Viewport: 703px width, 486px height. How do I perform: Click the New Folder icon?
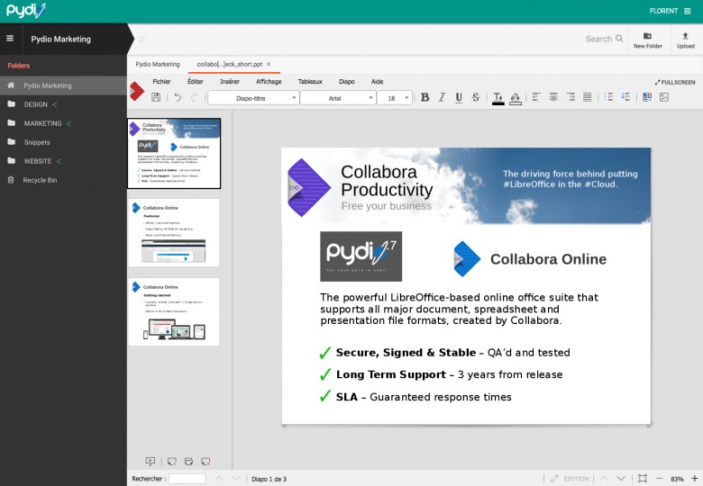647,40
